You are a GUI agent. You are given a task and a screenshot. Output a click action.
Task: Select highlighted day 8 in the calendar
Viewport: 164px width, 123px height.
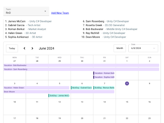pos(127,84)
